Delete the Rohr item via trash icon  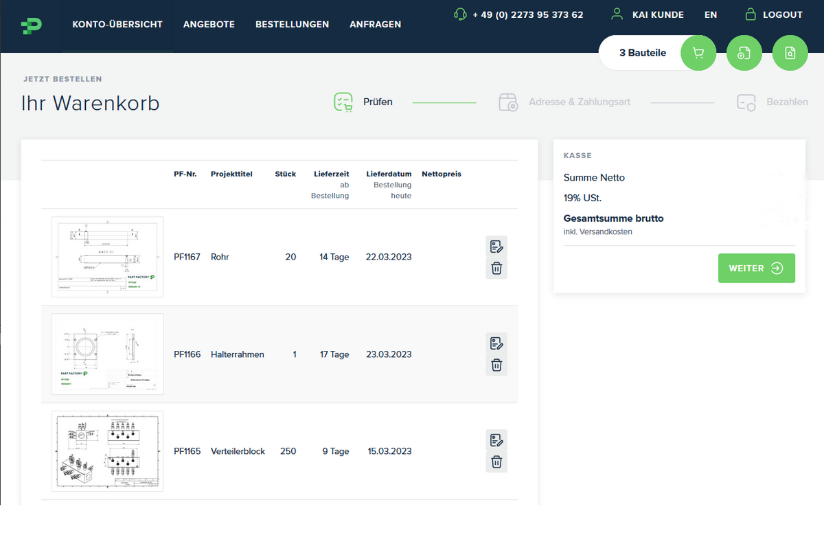pos(496,268)
